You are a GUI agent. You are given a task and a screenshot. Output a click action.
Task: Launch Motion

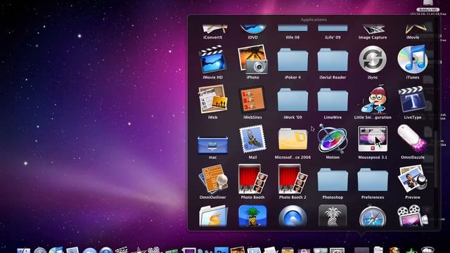coord(333,139)
